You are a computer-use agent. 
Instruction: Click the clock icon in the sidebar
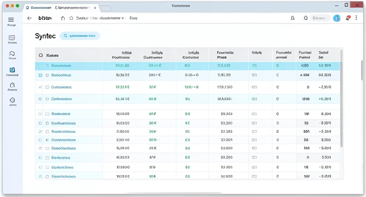point(12,101)
